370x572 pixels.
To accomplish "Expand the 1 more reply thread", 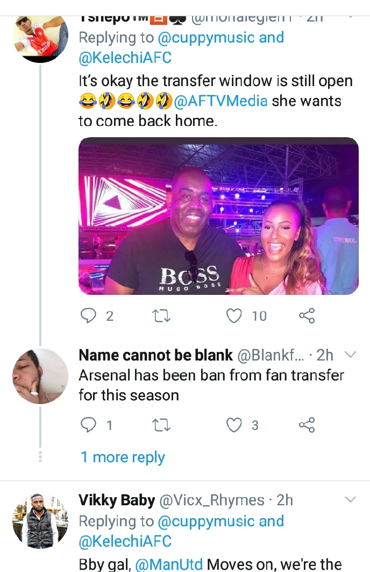I will point(123,457).
